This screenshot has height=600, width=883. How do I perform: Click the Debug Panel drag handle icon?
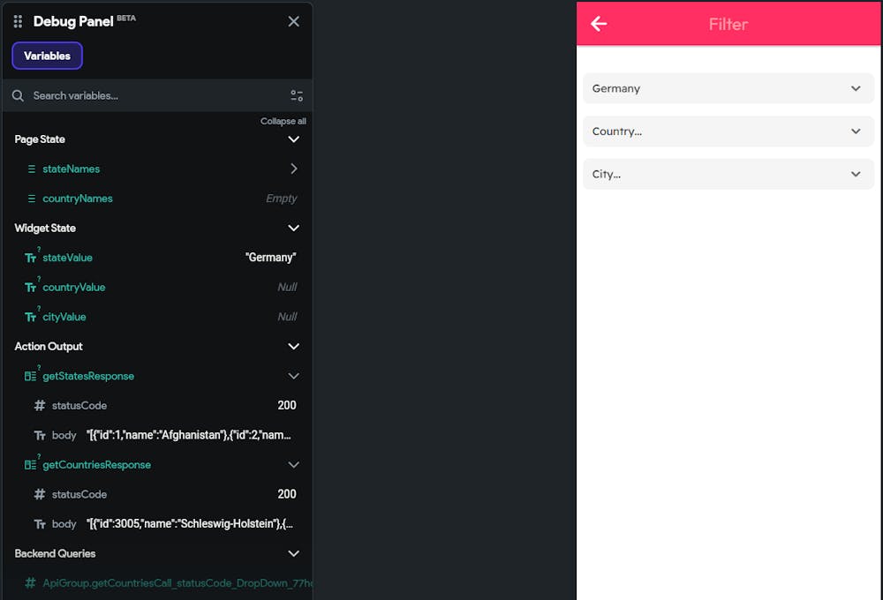pos(18,21)
